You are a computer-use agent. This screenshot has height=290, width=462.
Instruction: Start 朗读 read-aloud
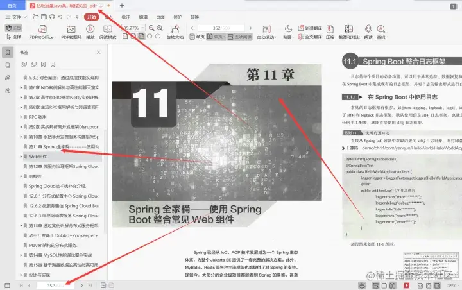point(368,33)
